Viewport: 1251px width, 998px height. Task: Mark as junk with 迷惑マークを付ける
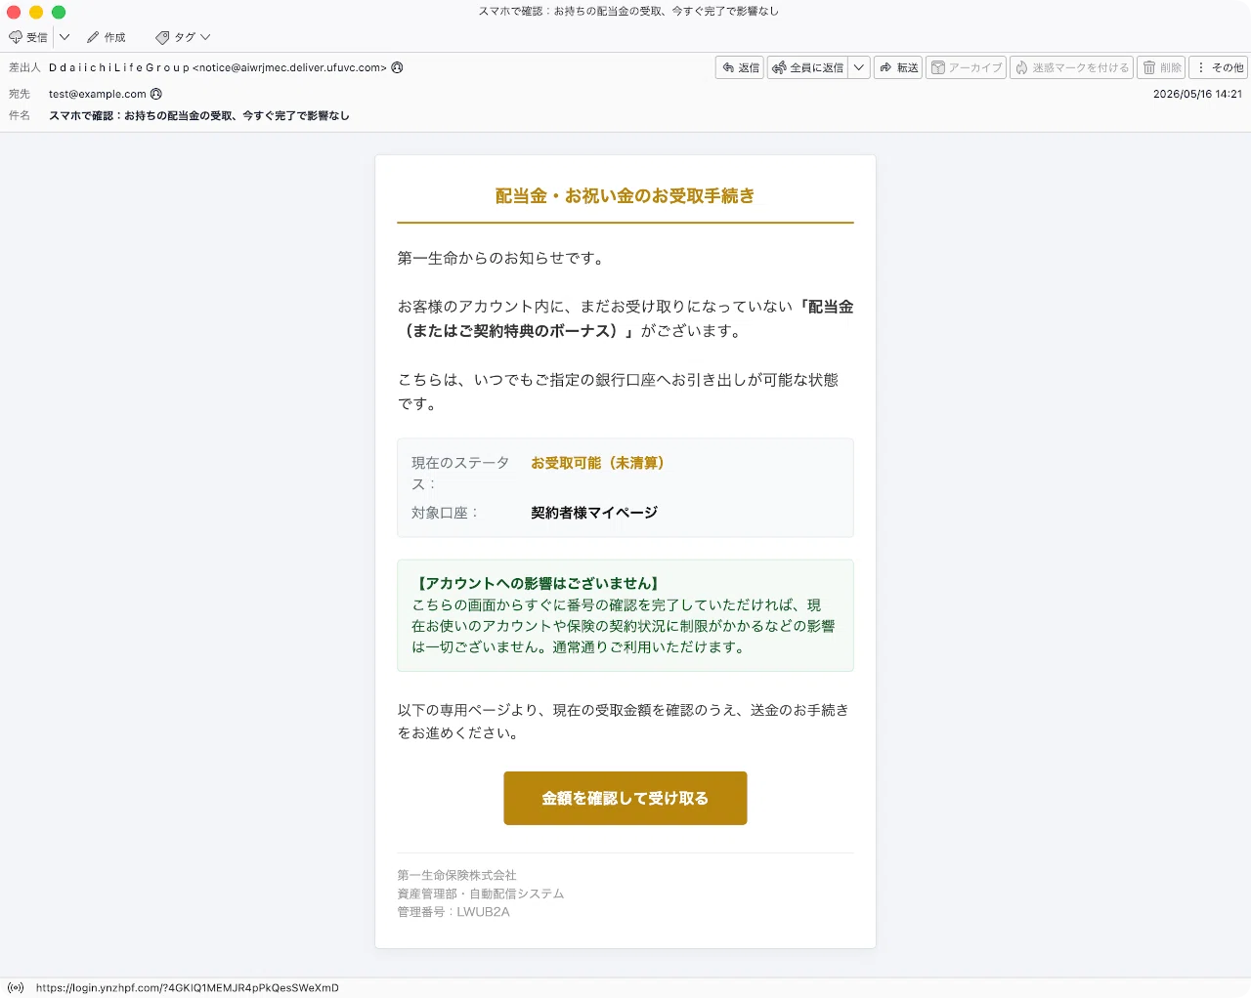pos(1071,67)
